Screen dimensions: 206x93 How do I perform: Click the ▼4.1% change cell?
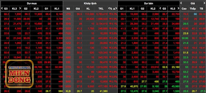click(113, 24)
